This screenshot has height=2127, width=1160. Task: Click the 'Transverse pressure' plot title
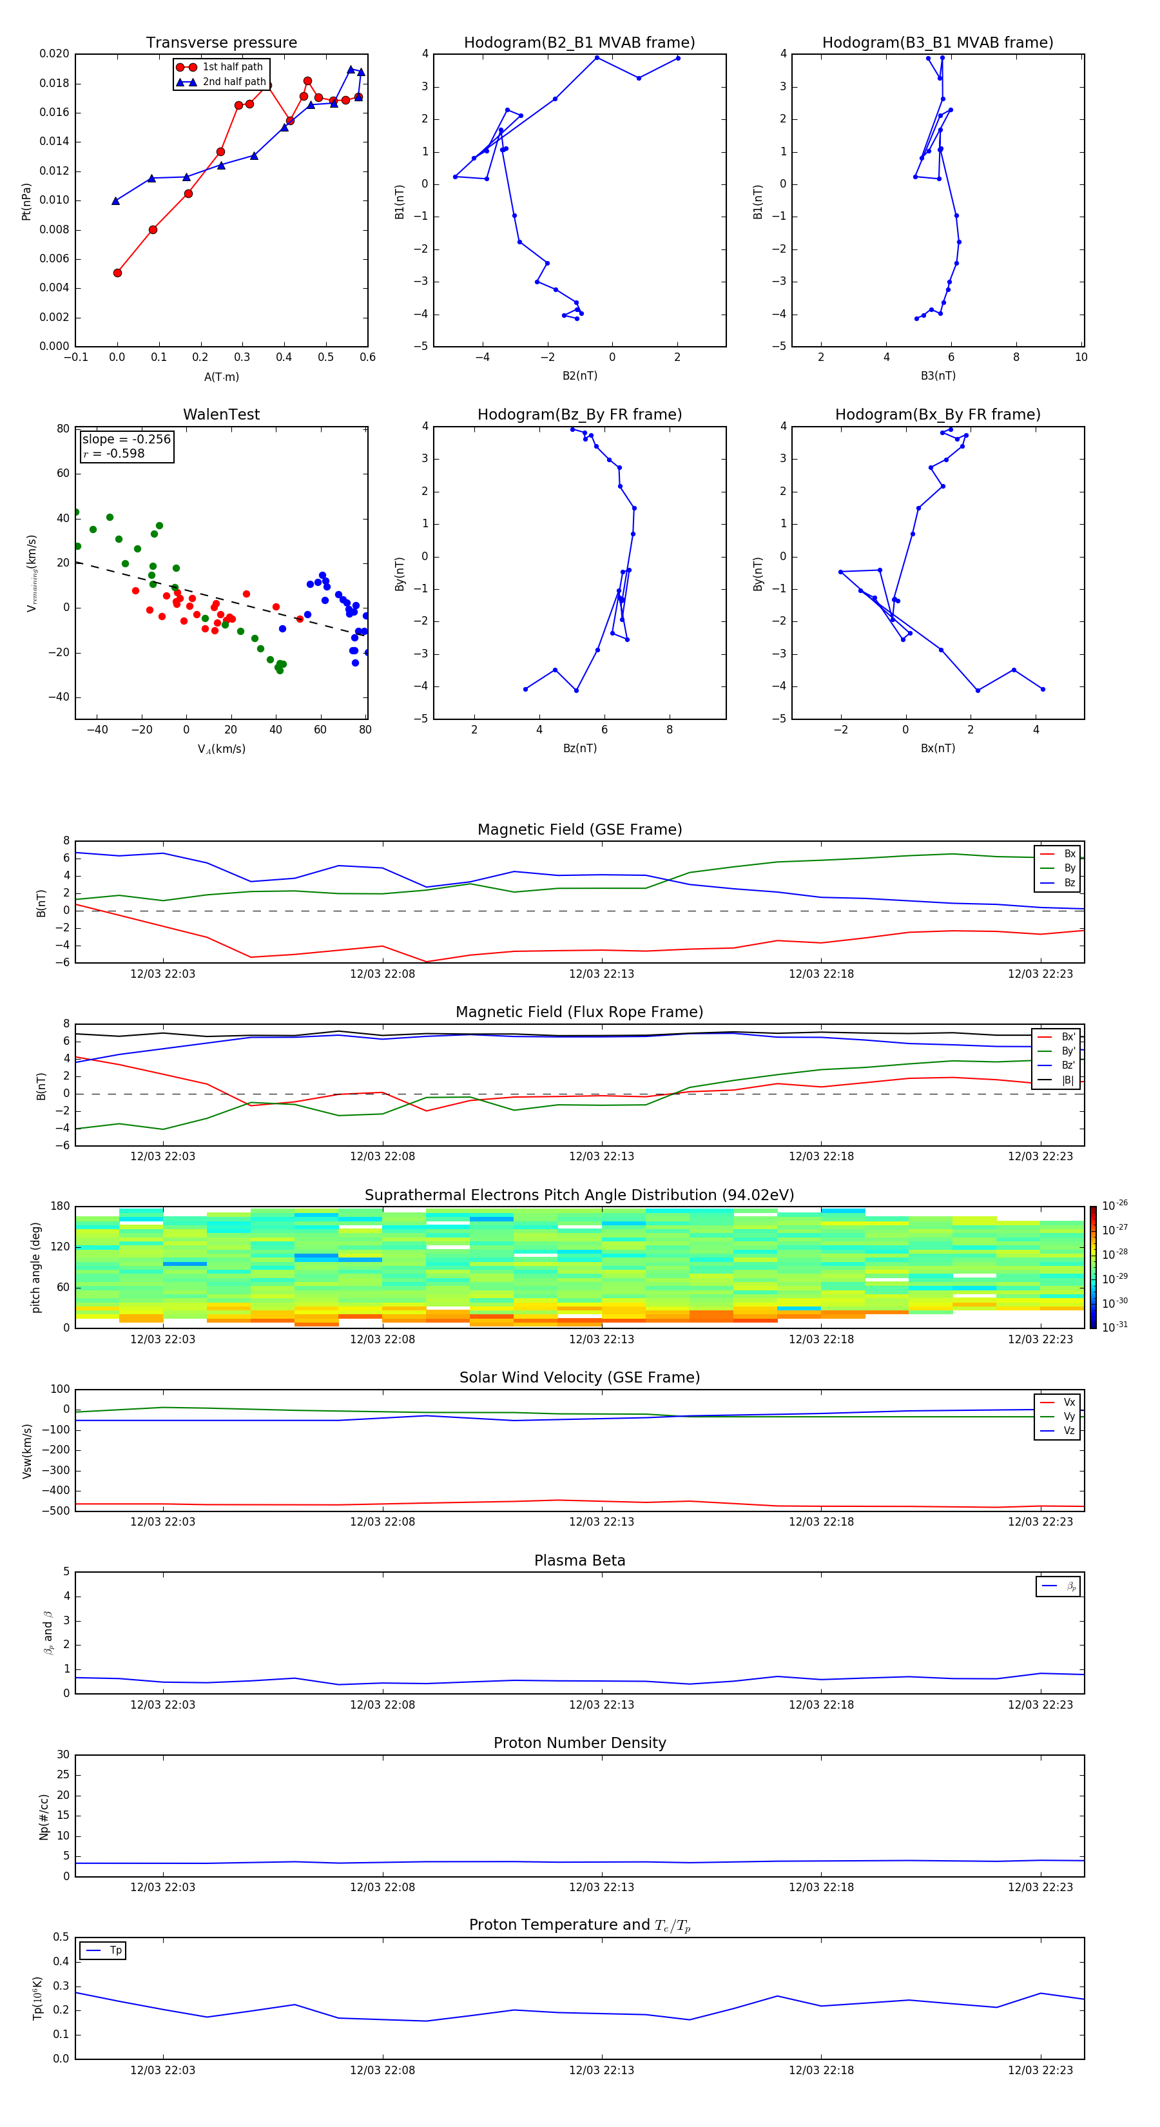pyautogui.click(x=221, y=43)
